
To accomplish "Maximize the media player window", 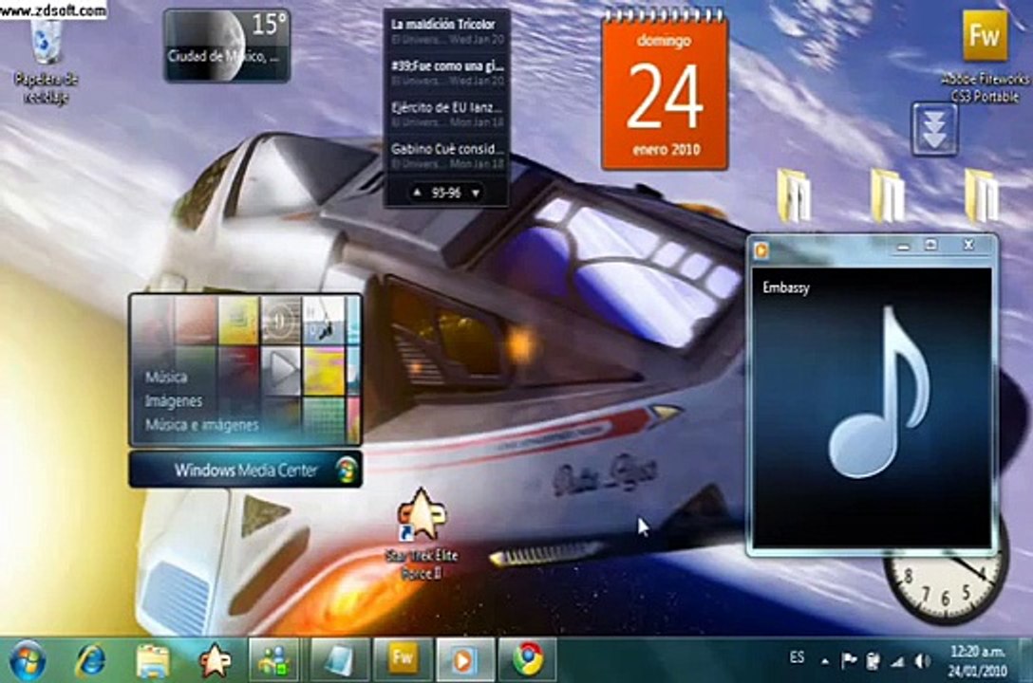I will [930, 246].
